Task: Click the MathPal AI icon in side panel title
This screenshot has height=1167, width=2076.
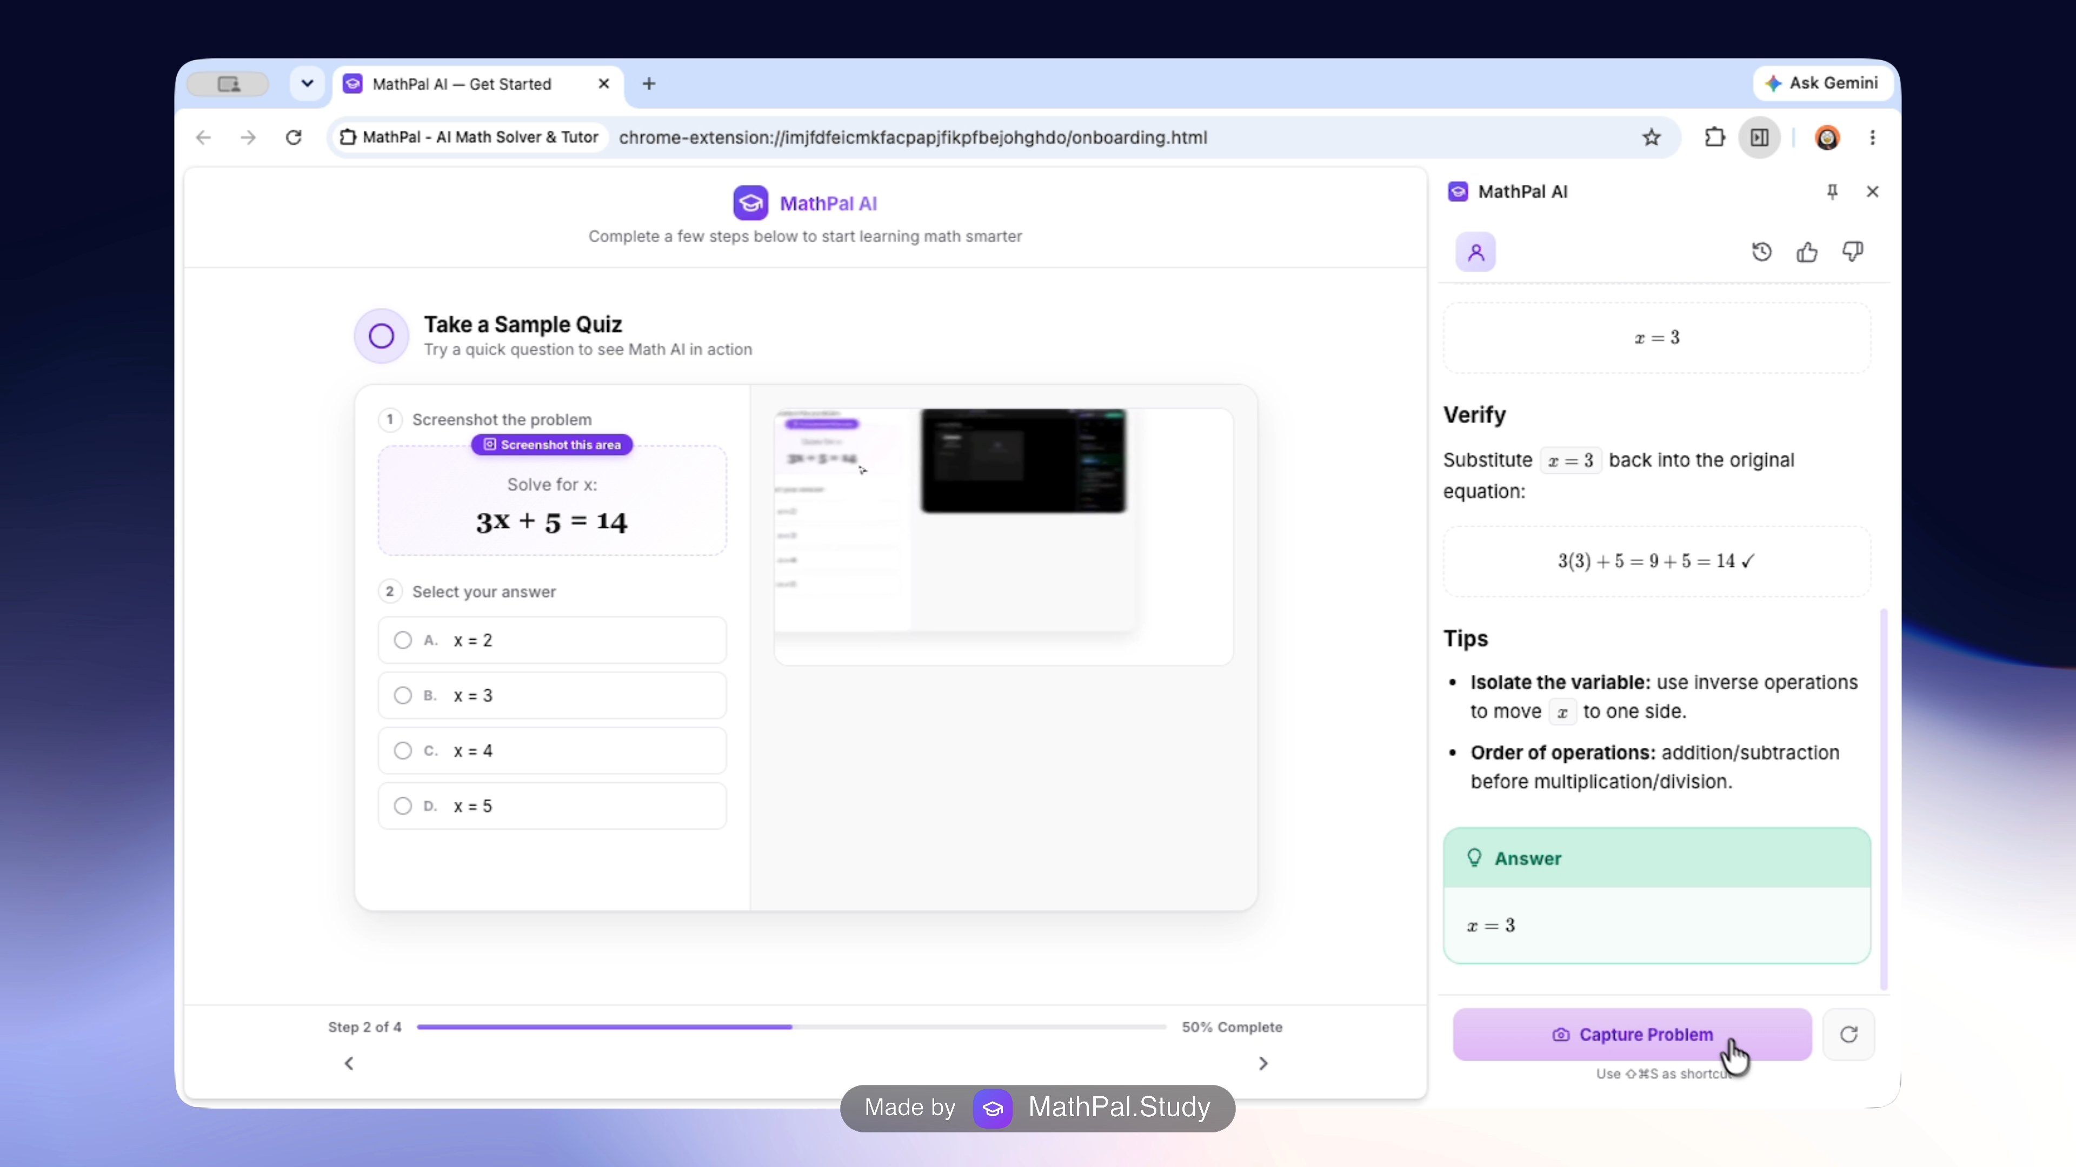Action: (1458, 192)
